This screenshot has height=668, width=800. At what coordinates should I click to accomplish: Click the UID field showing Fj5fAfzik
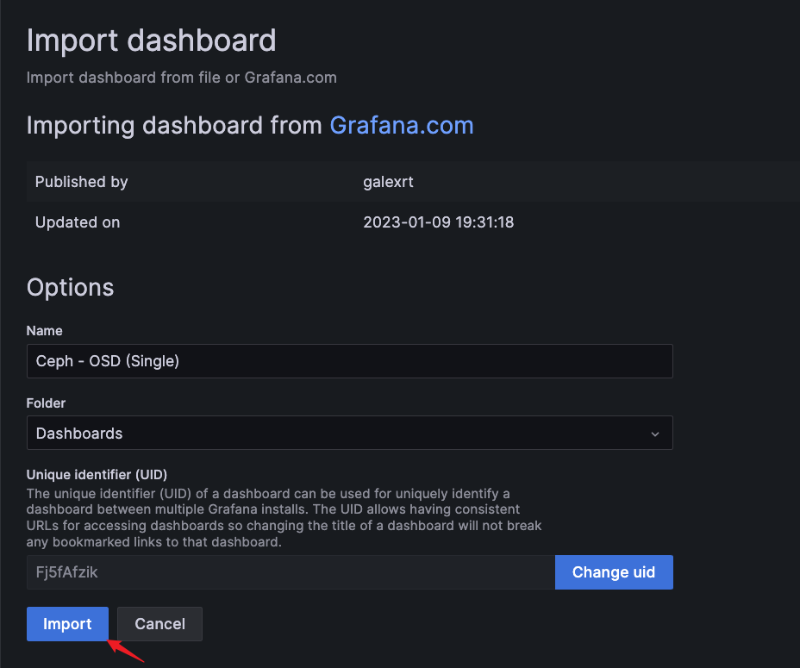pyautogui.click(x=291, y=572)
